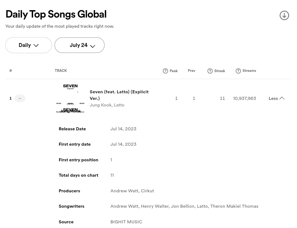Open the Daily frequency dropdown
The width and height of the screenshot is (297, 228).
click(28, 45)
